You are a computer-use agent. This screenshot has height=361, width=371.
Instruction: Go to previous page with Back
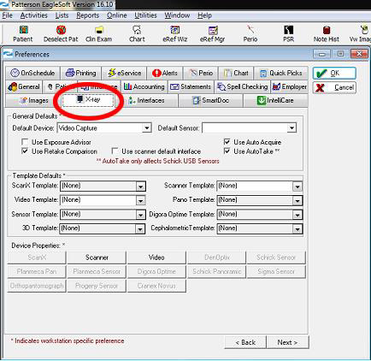pyautogui.click(x=245, y=342)
